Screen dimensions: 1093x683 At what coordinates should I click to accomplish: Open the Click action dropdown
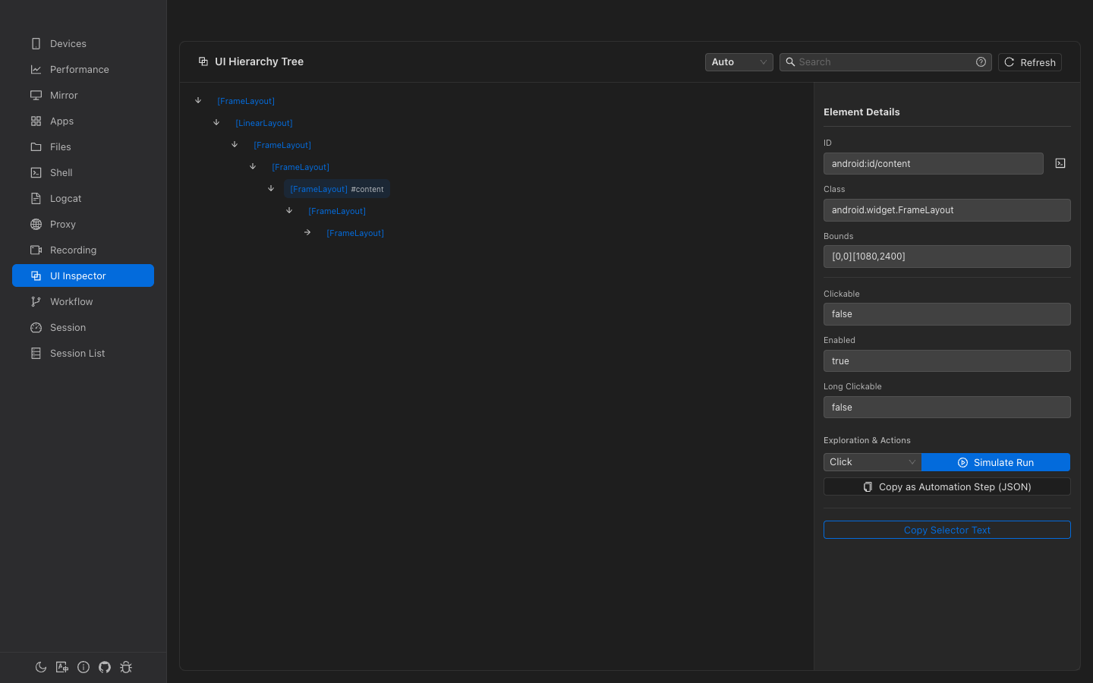pyautogui.click(x=871, y=461)
